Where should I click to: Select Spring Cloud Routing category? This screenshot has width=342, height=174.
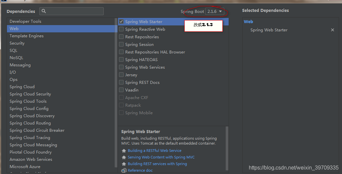[61, 123]
